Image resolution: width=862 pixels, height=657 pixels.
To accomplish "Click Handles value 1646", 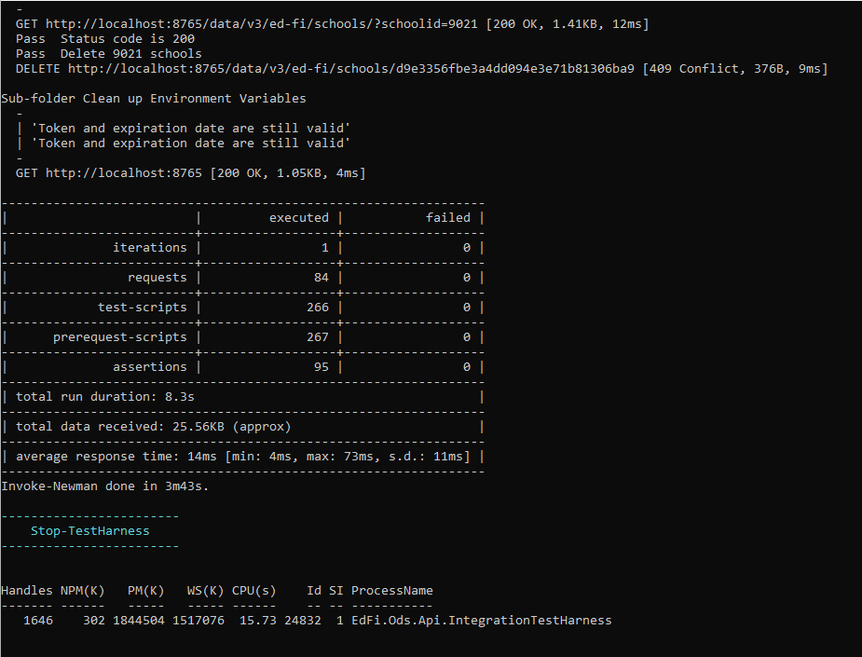I will (x=38, y=620).
